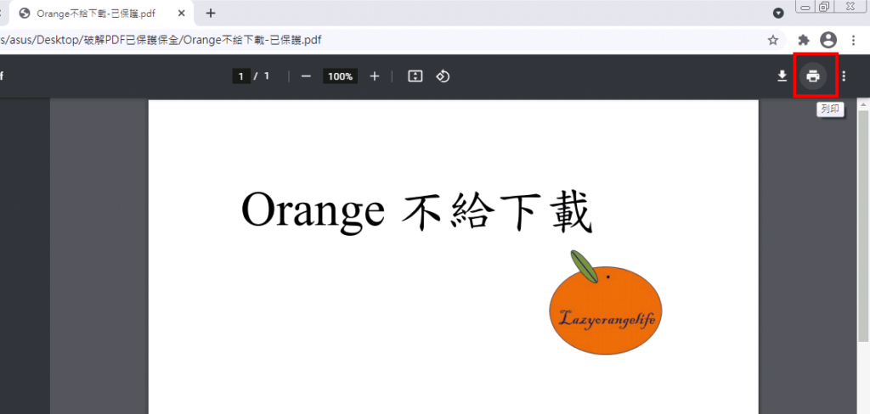
Task: Download the PDF using the download icon
Action: (782, 76)
